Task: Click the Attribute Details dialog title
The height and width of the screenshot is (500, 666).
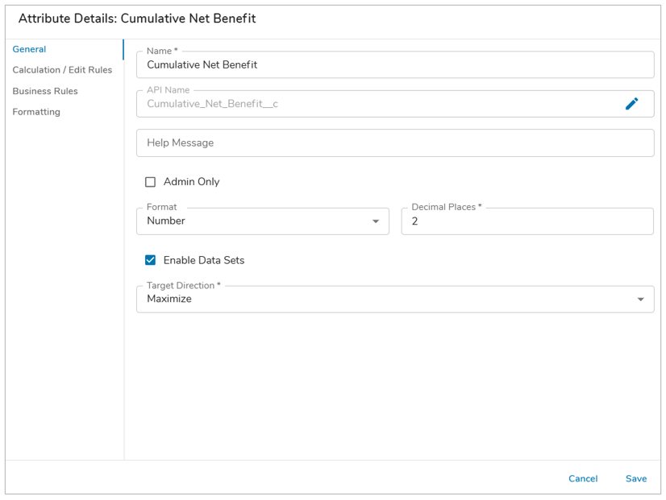Action: coord(137,19)
